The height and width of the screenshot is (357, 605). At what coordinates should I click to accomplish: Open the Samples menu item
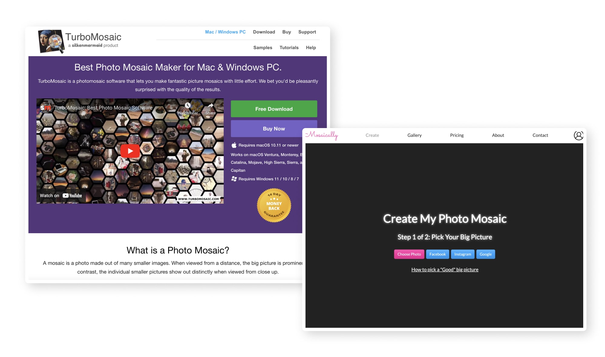pyautogui.click(x=263, y=47)
